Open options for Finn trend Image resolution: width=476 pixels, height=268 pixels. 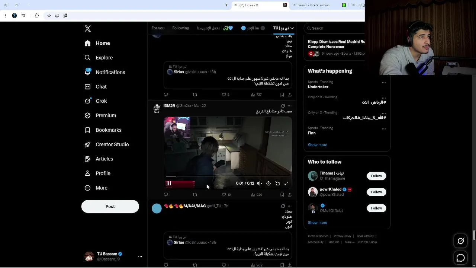(x=384, y=129)
